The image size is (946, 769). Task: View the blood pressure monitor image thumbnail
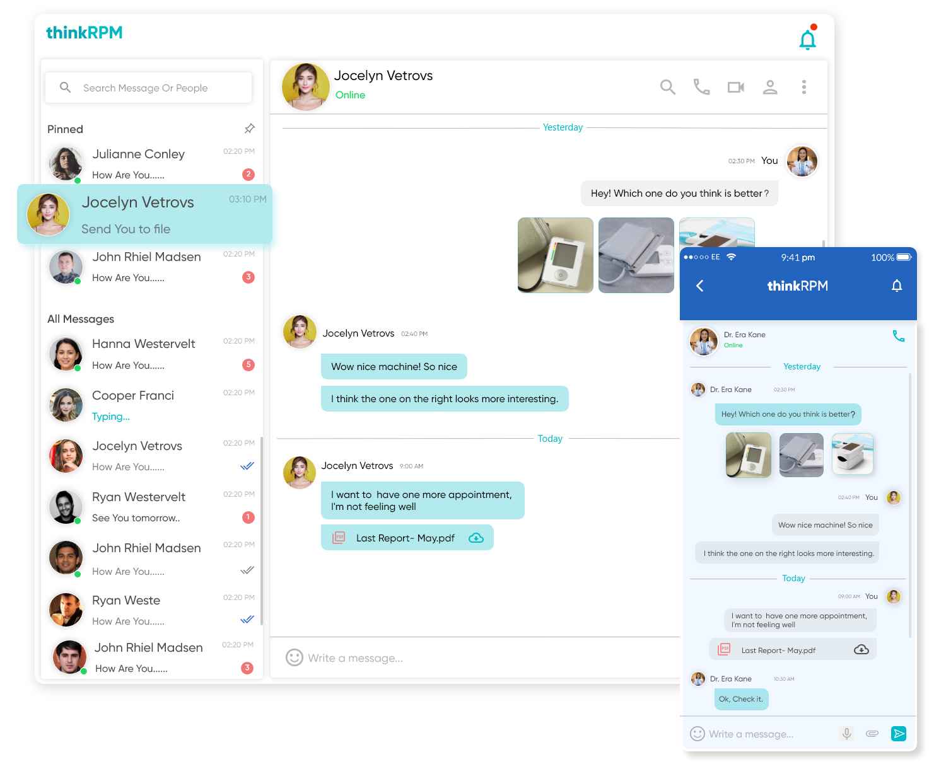pyautogui.click(x=555, y=255)
